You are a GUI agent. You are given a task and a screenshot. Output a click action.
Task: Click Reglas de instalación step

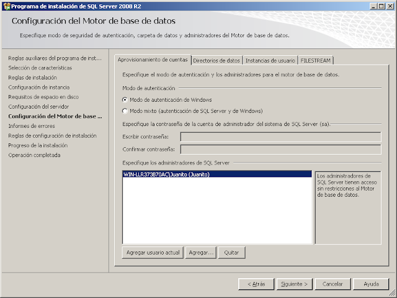click(32, 78)
